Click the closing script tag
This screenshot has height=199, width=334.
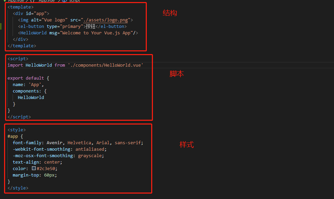tap(19, 117)
